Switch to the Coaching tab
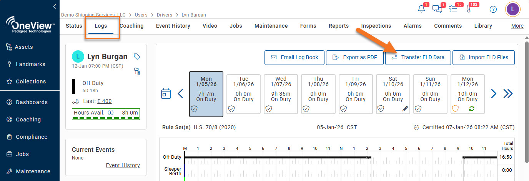The image size is (529, 181). (131, 26)
